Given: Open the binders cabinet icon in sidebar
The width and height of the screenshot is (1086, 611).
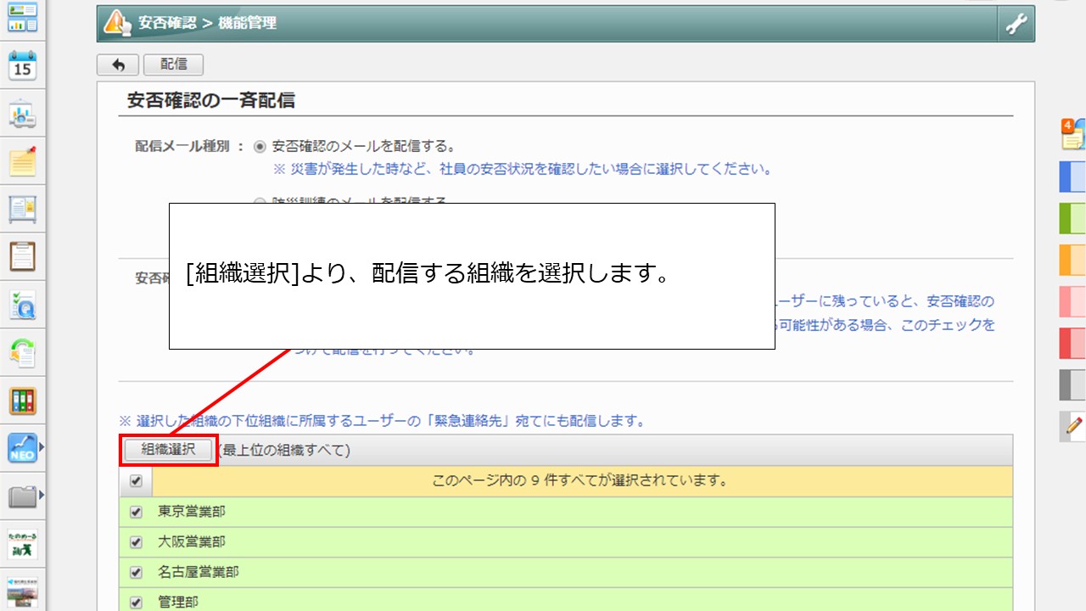Looking at the screenshot, I should click(x=23, y=401).
